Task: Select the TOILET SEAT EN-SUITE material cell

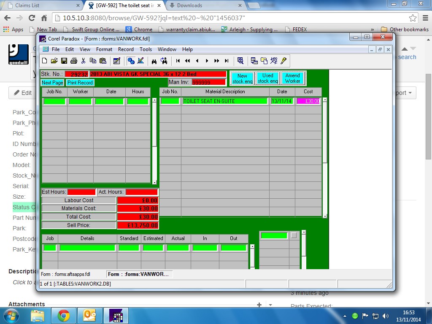Action: coord(225,101)
